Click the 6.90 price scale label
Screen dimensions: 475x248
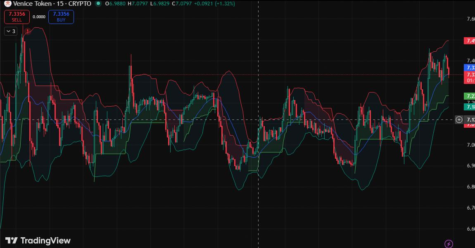[x=471, y=166]
